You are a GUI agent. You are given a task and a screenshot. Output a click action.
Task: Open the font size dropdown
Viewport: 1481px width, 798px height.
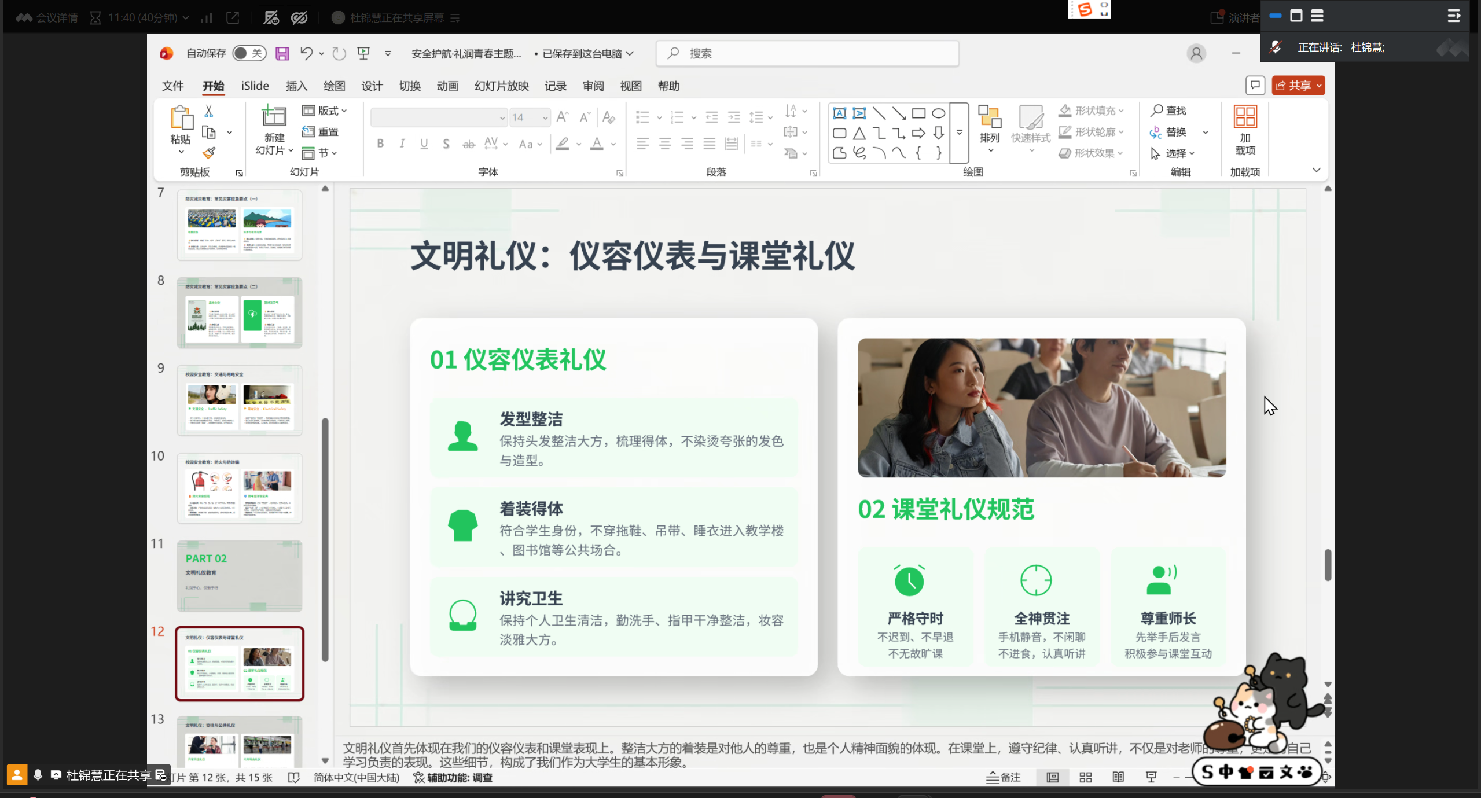[545, 117]
